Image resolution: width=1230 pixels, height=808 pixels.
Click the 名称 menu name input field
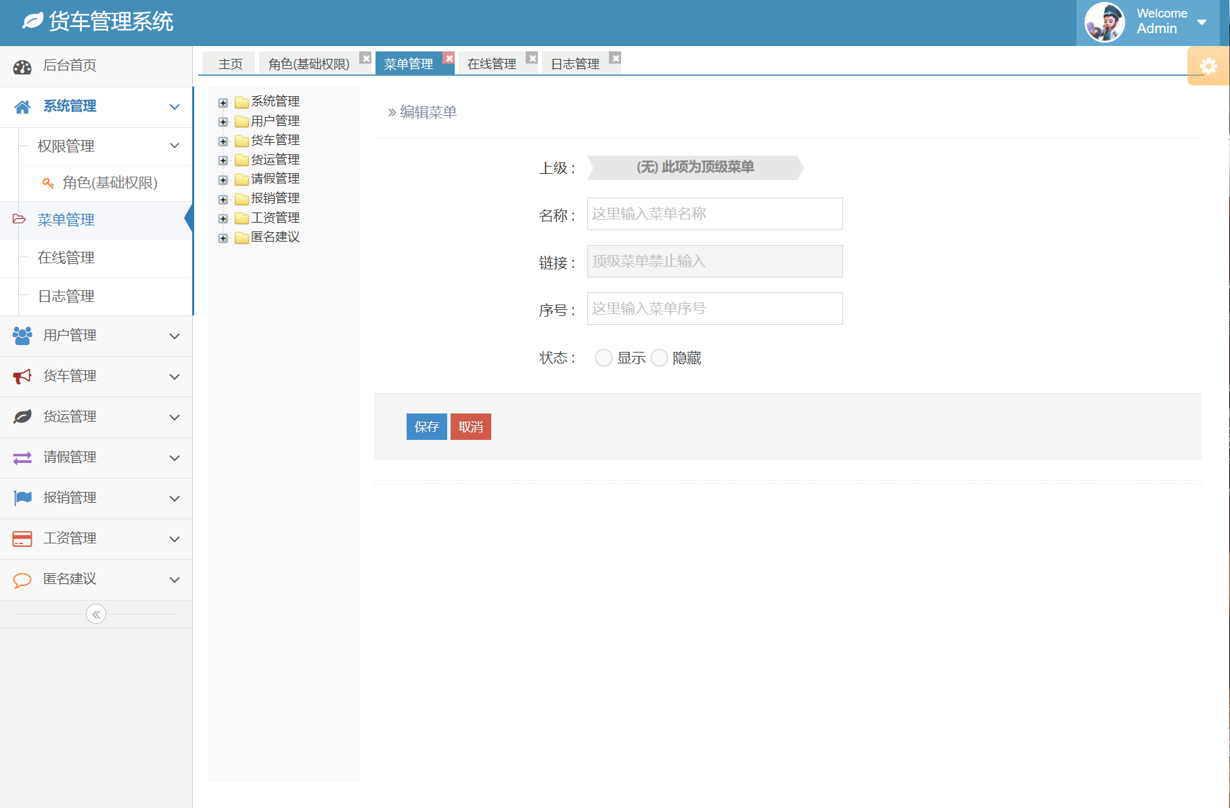click(x=714, y=213)
